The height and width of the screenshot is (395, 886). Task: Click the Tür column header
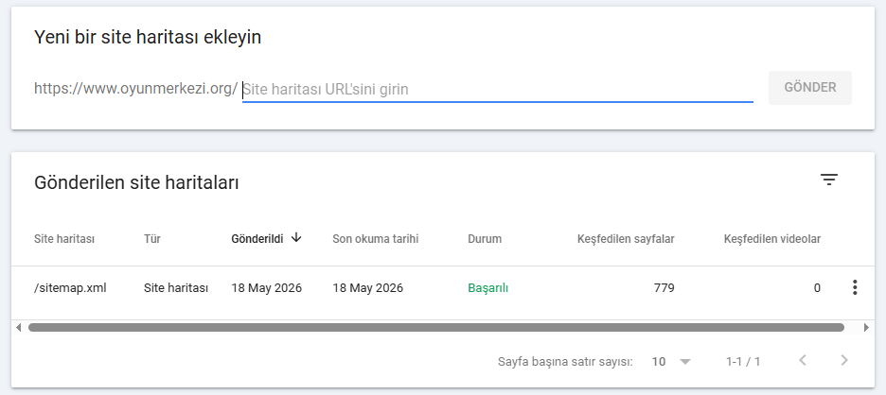coord(152,239)
